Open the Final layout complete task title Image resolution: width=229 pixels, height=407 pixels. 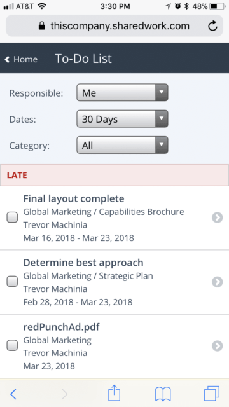pos(74,199)
